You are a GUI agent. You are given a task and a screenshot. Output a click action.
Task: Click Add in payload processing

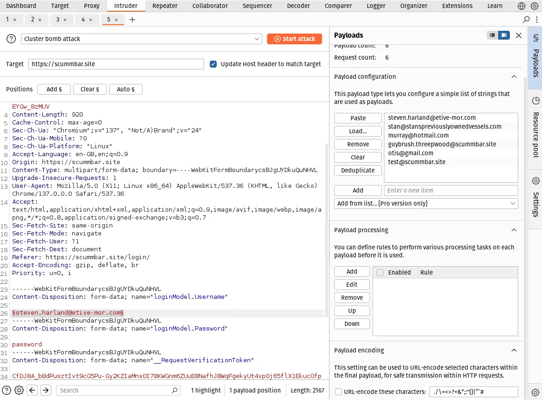pyautogui.click(x=352, y=271)
